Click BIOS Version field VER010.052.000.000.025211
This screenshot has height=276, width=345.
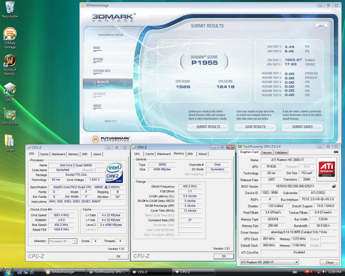(295, 186)
